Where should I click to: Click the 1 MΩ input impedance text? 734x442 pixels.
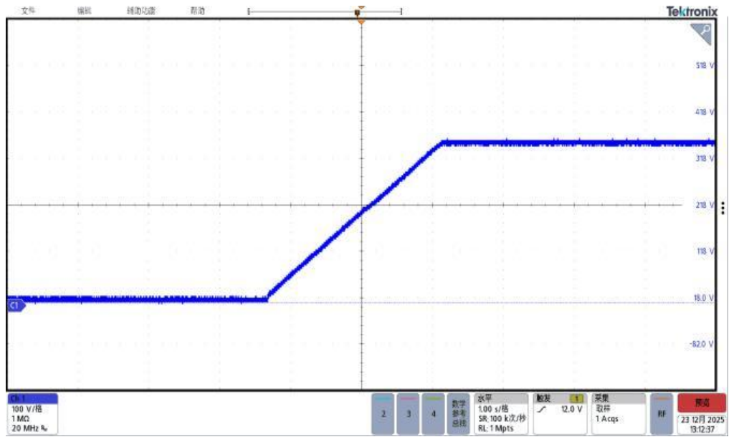[x=21, y=418]
